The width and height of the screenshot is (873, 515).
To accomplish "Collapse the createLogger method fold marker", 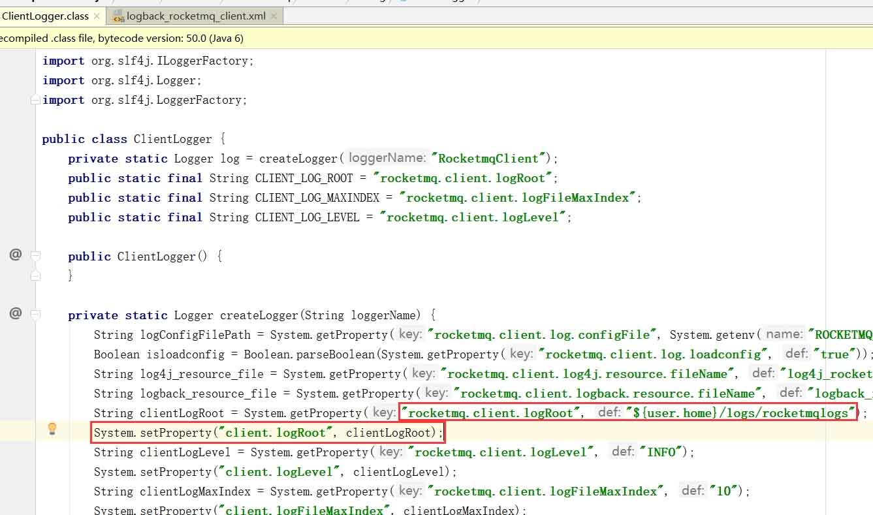I will pyautogui.click(x=36, y=315).
